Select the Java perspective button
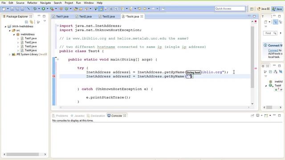 [x=277, y=9]
